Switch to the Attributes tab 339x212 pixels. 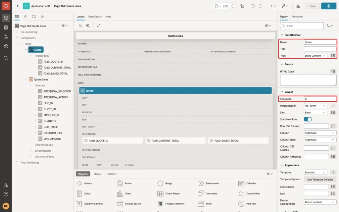pos(297,17)
